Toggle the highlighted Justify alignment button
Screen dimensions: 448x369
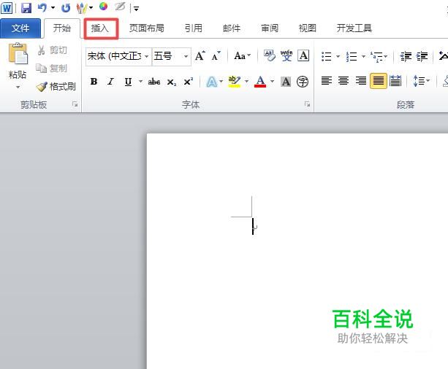point(379,81)
